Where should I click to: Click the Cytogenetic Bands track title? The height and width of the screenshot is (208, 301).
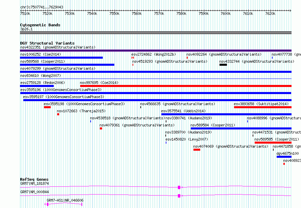point(40,25)
